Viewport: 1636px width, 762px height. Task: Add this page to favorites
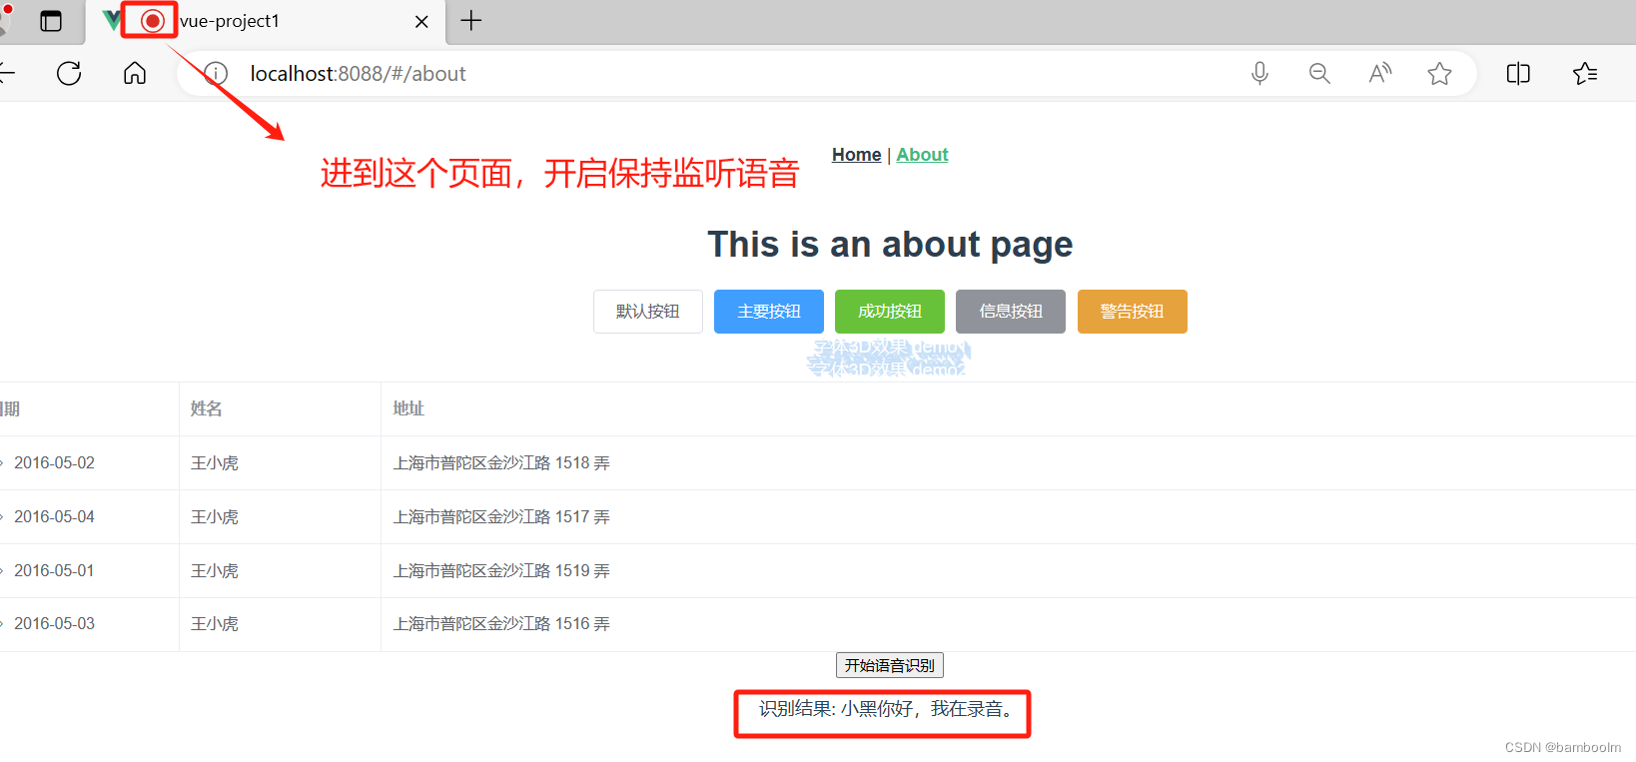[x=1439, y=73]
